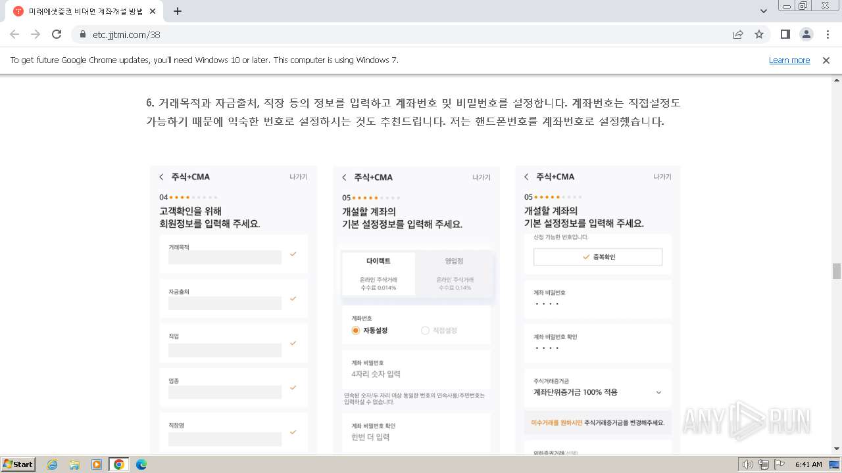Switch to Chrome taskbar icon
Image resolution: width=842 pixels, height=473 pixels.
pyautogui.click(x=119, y=464)
